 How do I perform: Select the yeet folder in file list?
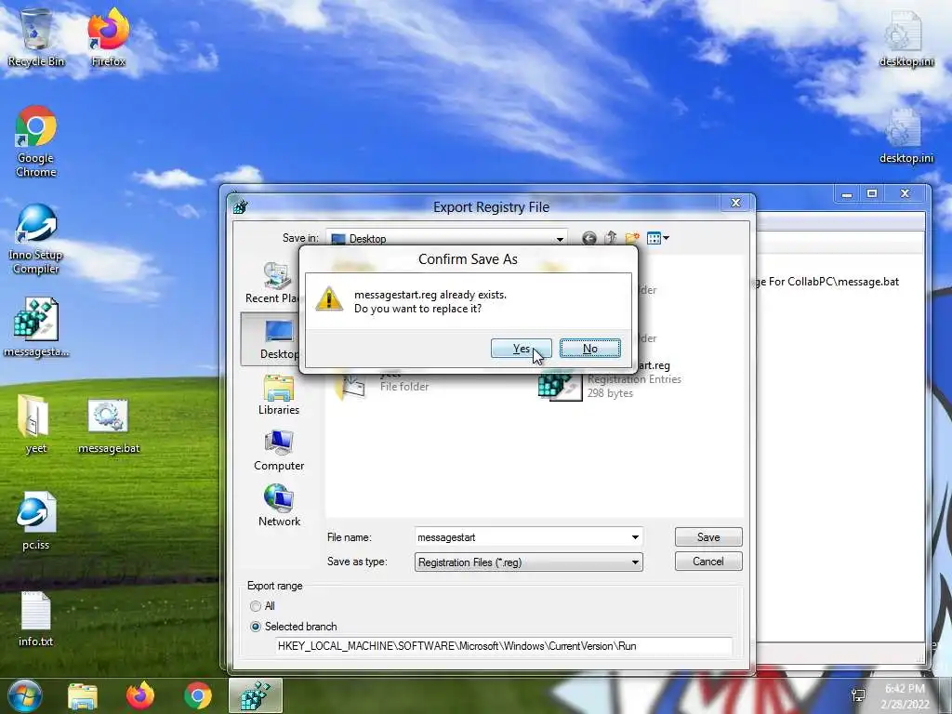382,384
